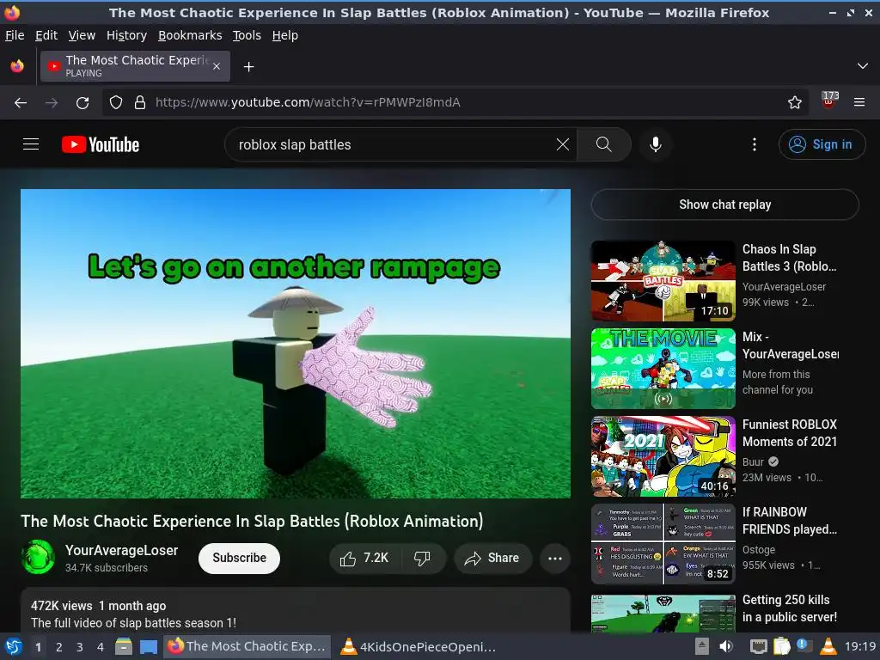Like the video showing 7.2K
This screenshot has width=880, height=660.
click(x=364, y=558)
